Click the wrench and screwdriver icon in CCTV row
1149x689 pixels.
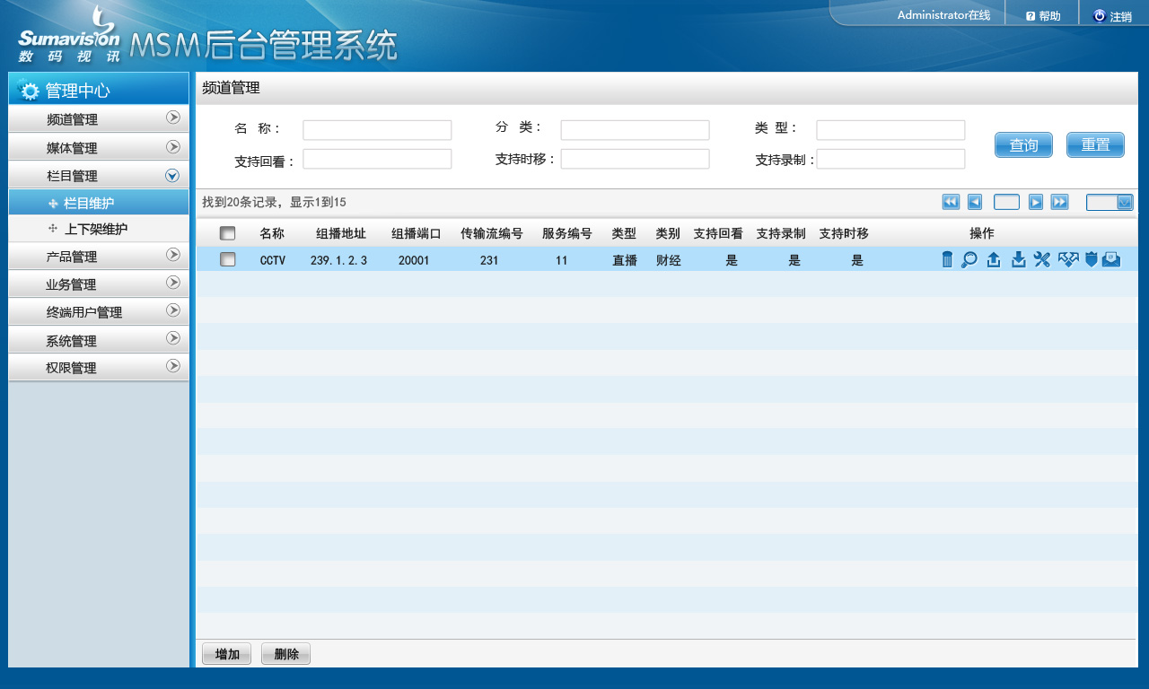click(1041, 259)
